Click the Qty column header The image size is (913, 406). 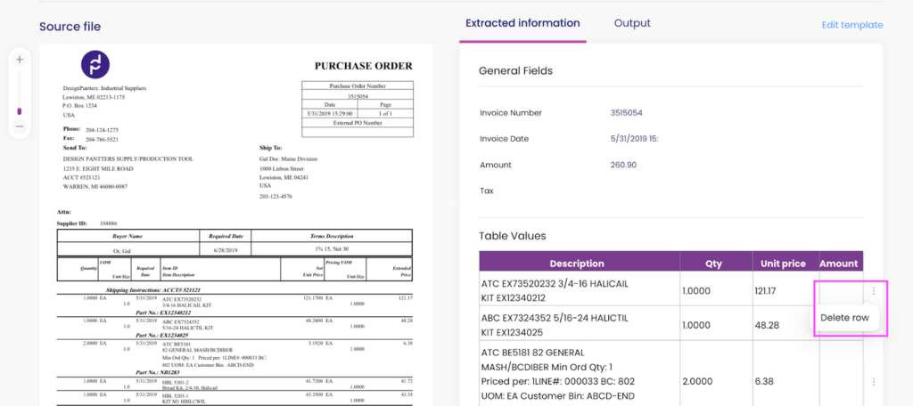pyautogui.click(x=714, y=264)
